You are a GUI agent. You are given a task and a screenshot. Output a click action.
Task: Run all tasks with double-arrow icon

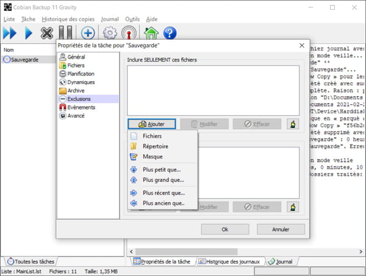point(10,33)
